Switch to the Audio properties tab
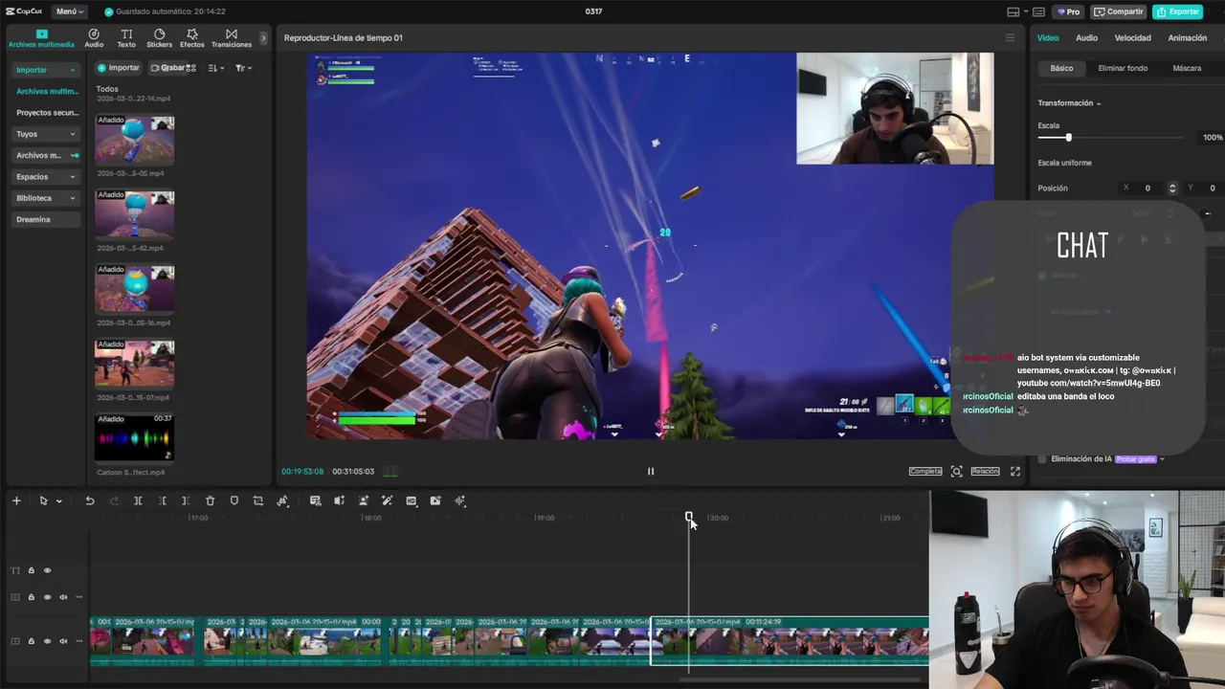Viewport: 1225px width, 689px height. 1086,38
